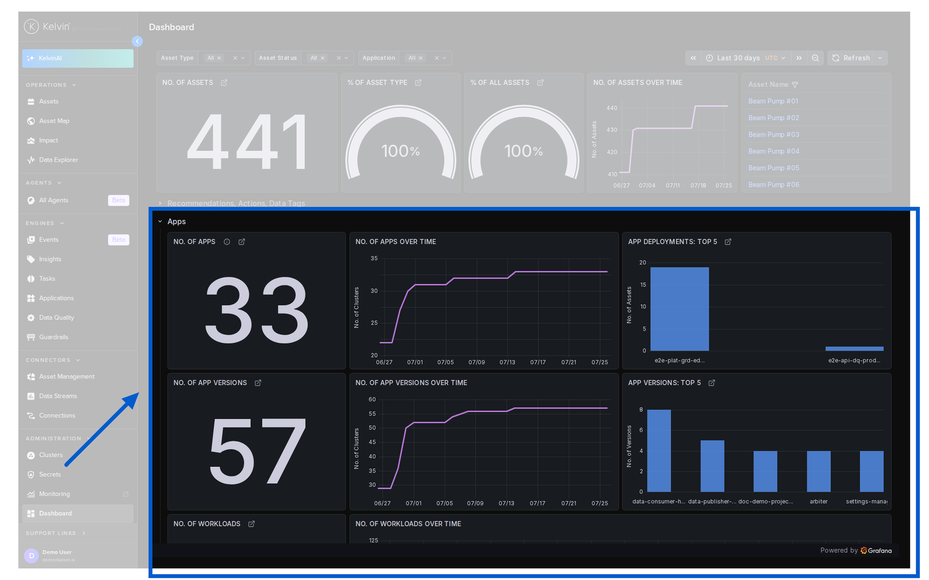Open external link for App Versions Top 5
The height and width of the screenshot is (580, 929).
712,383
